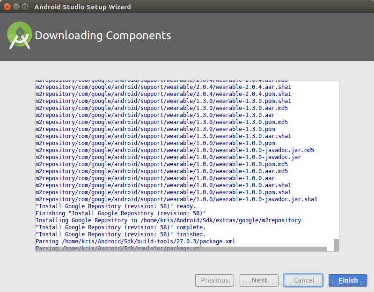Image resolution: width=374 pixels, height=292 pixels.
Task: Click the 'Install Google Repository (revision: 58)" finished.' line
Action: [x=120, y=234]
